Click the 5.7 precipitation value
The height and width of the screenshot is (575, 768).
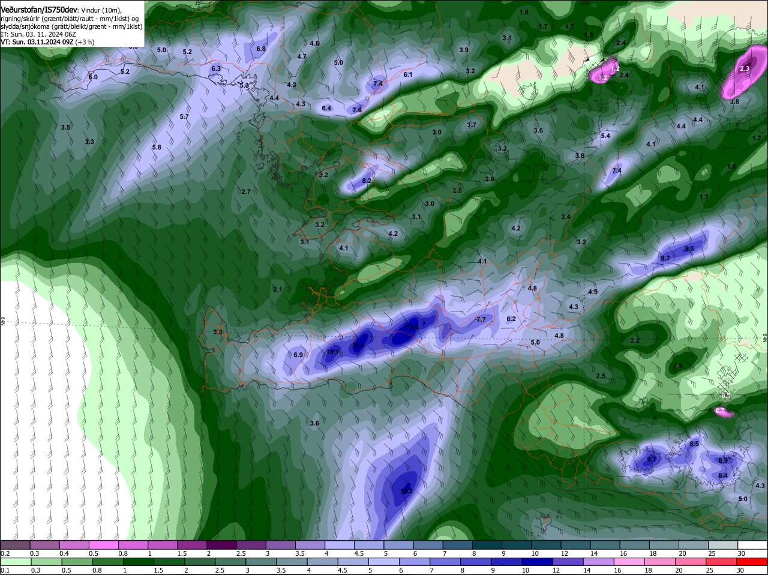tap(184, 116)
